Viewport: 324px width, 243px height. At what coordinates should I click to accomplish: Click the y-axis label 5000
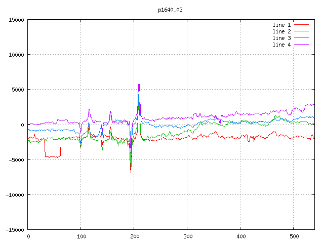(x=18, y=90)
